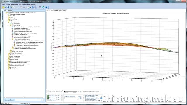Click the undo arrow icon
The height and width of the screenshot is (105, 187).
(25, 7)
